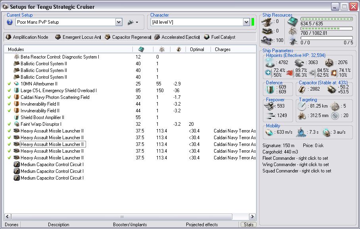Toggle the Faint Warp Disruptor I checkmark
The image size is (360, 229).
pyautogui.click(x=9, y=124)
